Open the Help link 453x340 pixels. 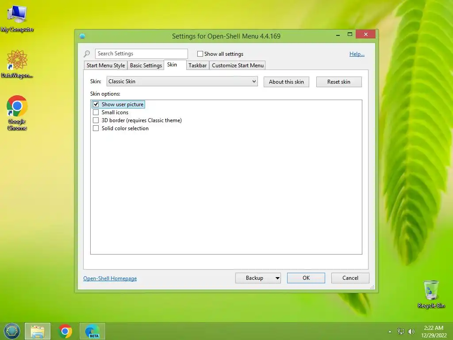[357, 54]
